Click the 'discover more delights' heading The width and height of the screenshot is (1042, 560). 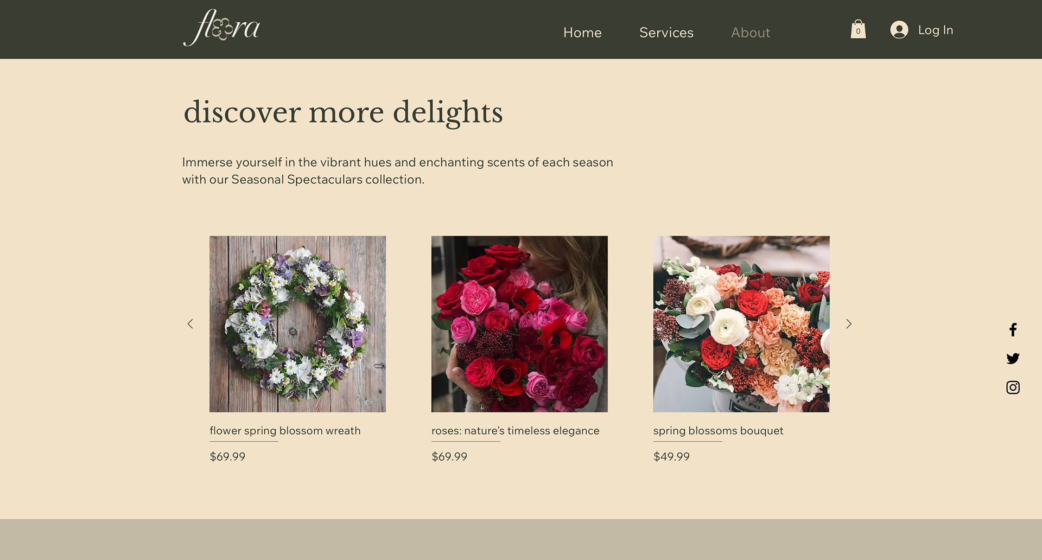[343, 113]
